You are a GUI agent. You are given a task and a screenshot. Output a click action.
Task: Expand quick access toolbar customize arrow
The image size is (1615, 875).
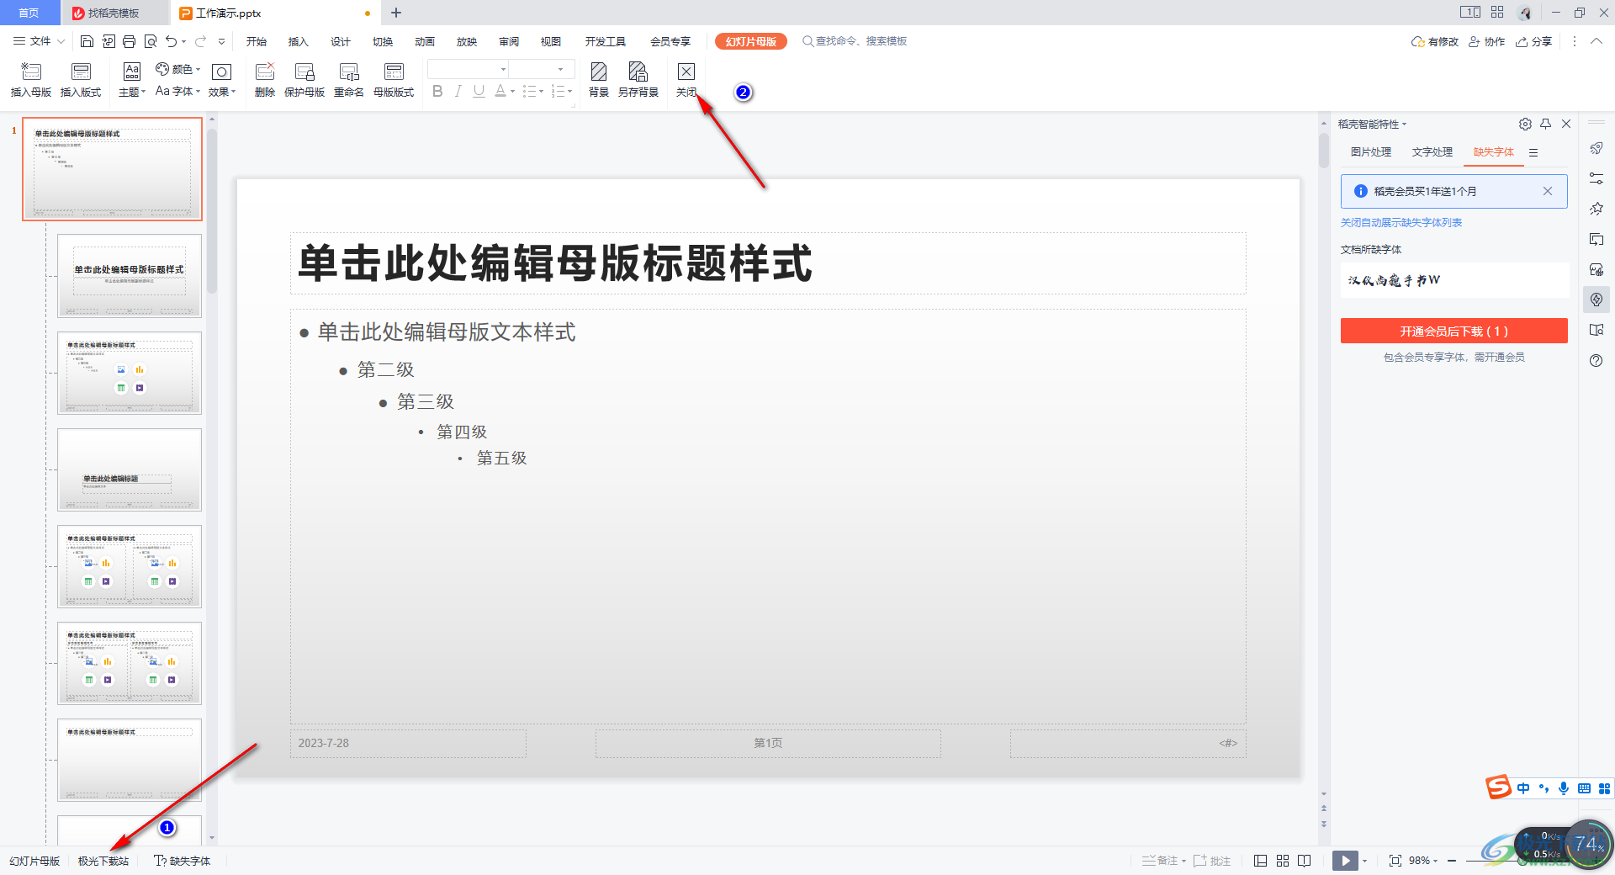coord(221,41)
